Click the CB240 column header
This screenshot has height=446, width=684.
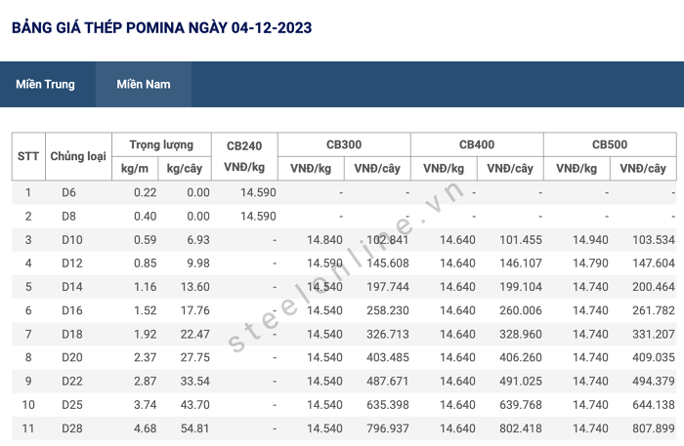point(244,156)
